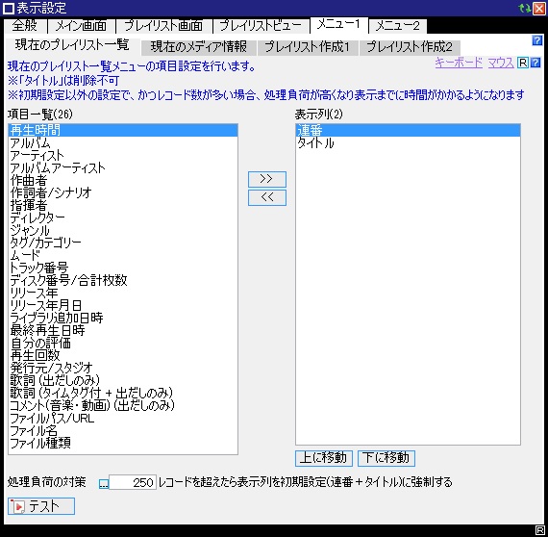
Task: Run the テスト button with play icon
Action: [41, 506]
